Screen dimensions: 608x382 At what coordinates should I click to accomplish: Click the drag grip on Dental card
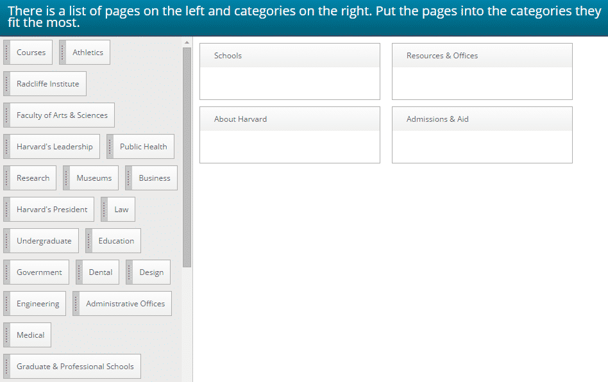tap(80, 272)
